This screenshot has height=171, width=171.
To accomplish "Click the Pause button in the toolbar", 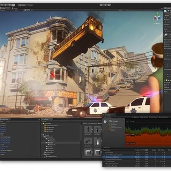I will 105,5.
